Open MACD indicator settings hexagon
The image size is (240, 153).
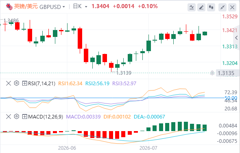16,116
